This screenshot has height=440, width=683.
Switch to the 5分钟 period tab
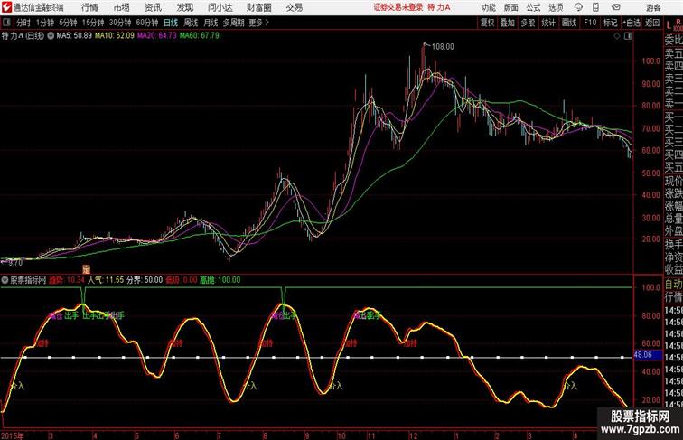(x=68, y=23)
